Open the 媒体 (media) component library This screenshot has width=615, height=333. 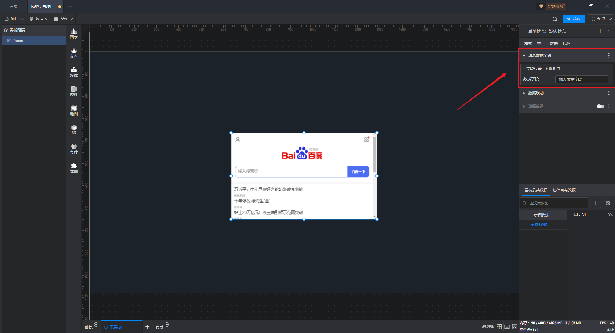tap(74, 72)
